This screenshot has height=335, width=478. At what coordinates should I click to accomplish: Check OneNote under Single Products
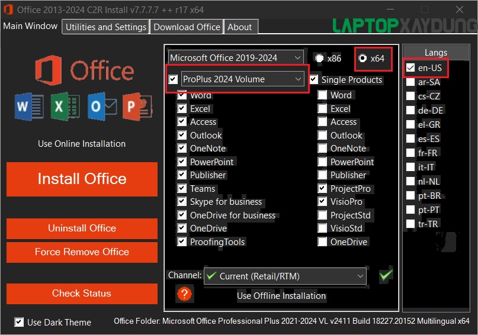322,149
